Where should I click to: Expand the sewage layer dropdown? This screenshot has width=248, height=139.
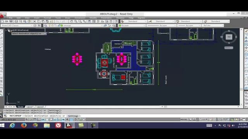102,25
